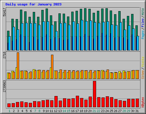Click the orange Sites legend label

pos(143,75)
